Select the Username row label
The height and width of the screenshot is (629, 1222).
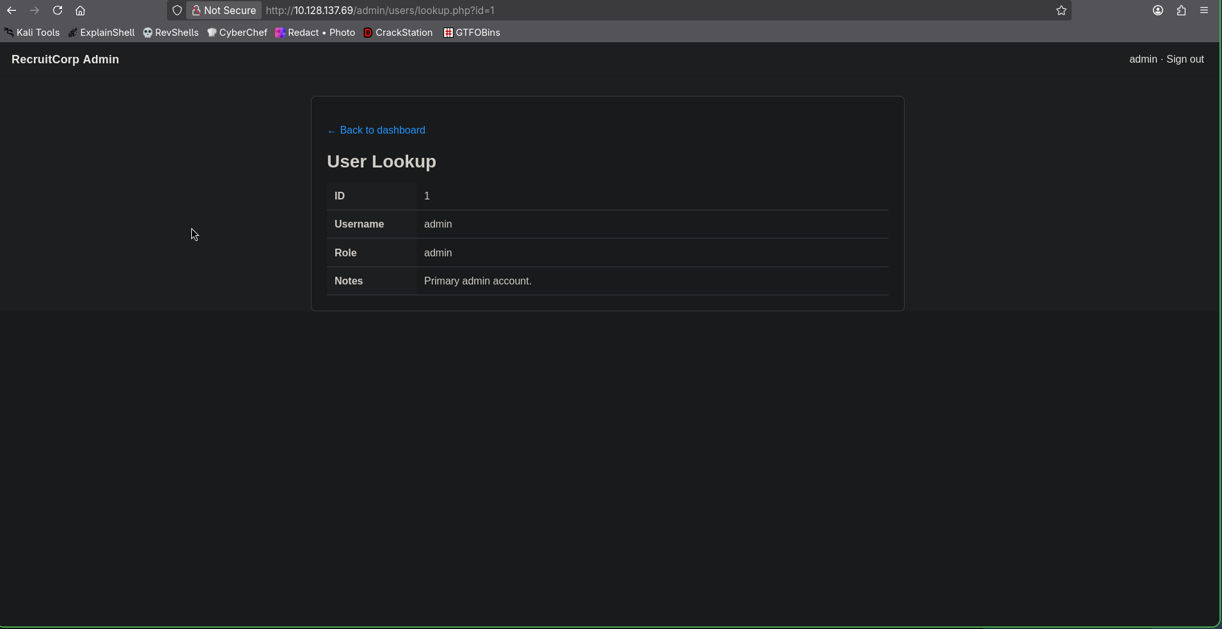(359, 224)
